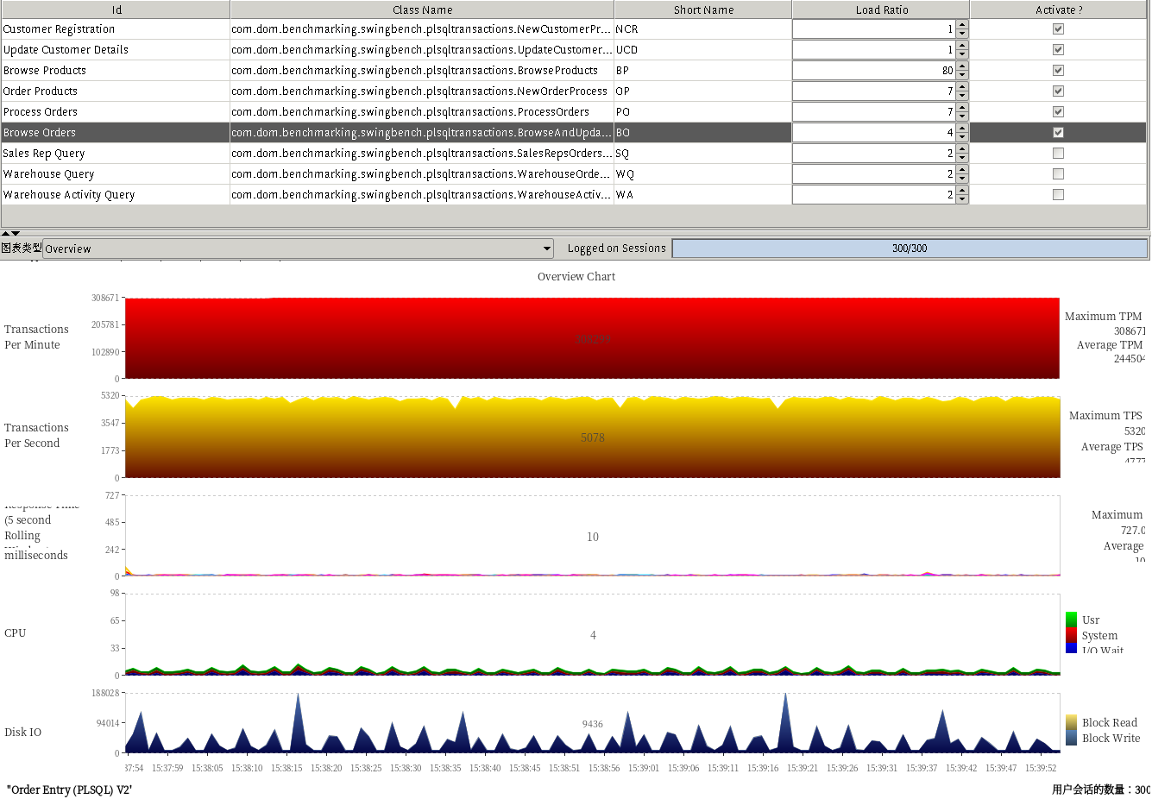
Task: Select the Warehouse Query Id cell
Action: [116, 173]
